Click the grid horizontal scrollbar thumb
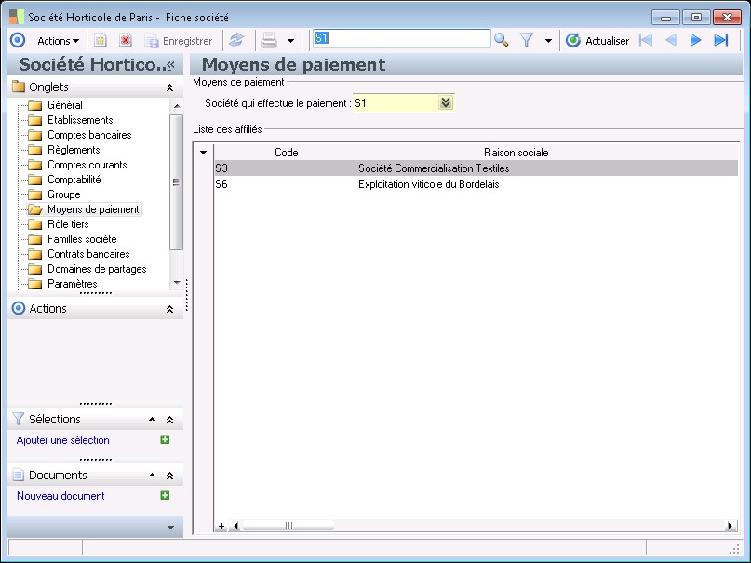751x563 pixels. click(288, 526)
